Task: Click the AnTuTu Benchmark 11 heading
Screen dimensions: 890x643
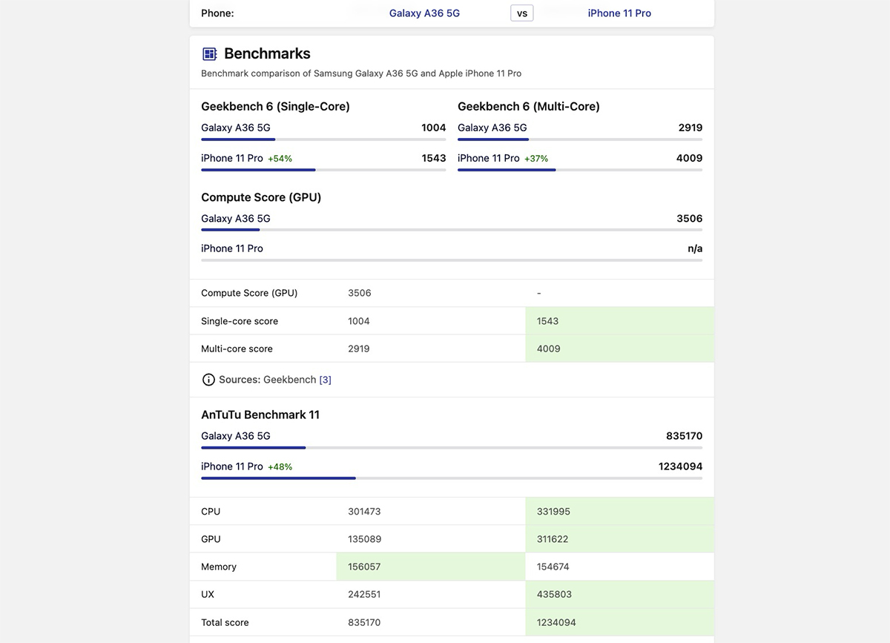Action: point(260,415)
